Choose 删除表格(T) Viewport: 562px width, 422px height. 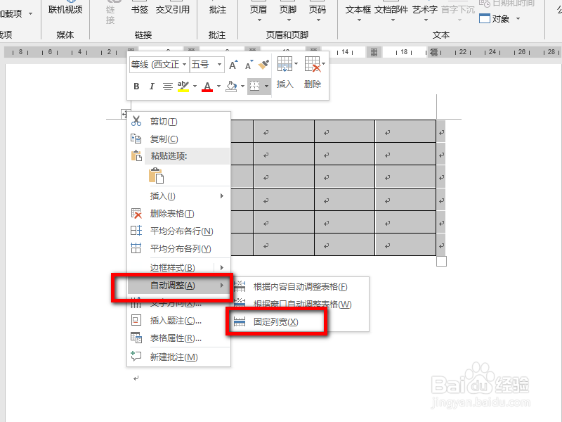pos(179,214)
